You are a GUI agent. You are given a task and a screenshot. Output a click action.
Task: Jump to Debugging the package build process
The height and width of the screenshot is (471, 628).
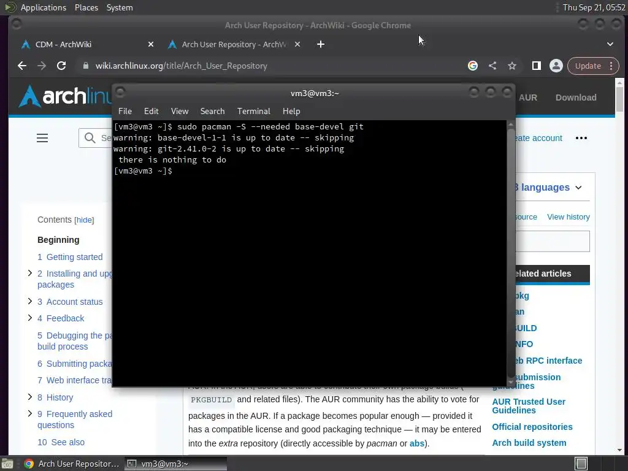pyautogui.click(x=74, y=341)
